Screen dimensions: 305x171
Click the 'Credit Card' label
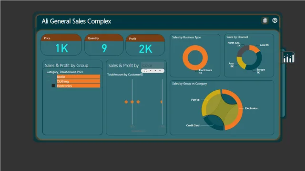point(193,125)
